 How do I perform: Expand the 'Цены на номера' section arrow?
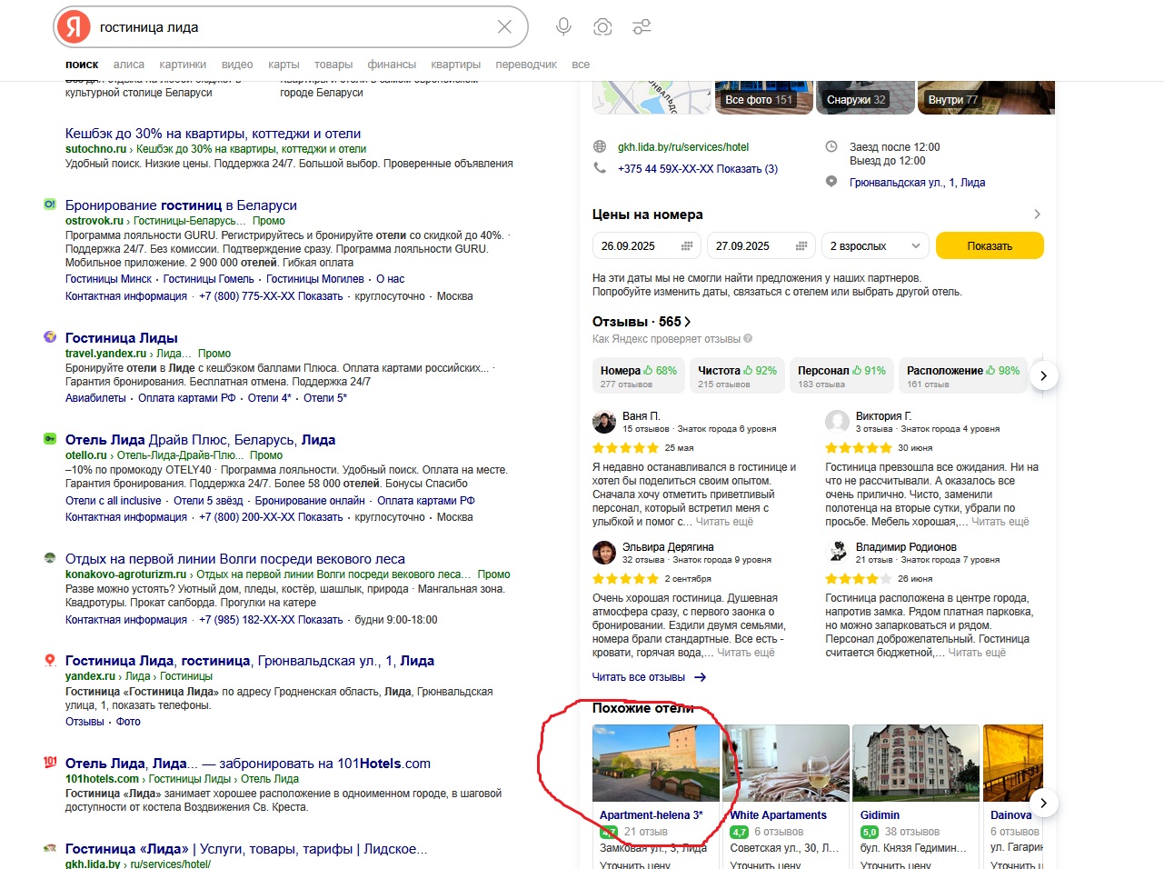coord(1037,215)
